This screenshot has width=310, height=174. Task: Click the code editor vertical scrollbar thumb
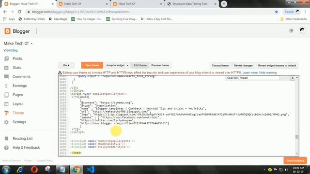pyautogui.click(x=297, y=137)
